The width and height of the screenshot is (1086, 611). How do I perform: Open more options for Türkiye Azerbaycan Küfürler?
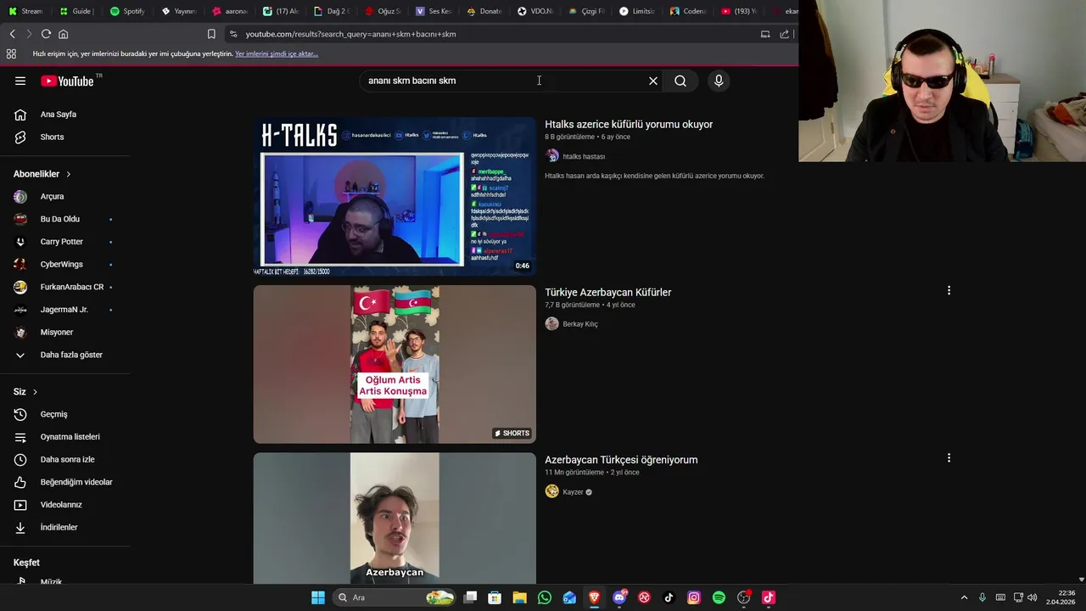coord(949,291)
